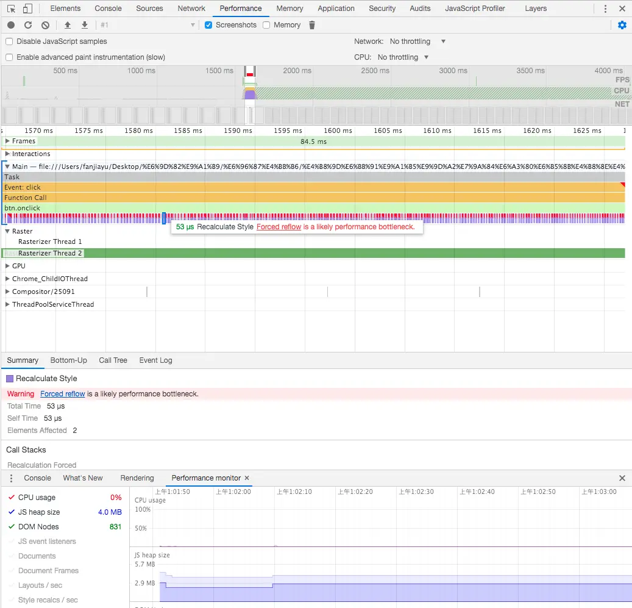Select the inspect element picker icon
This screenshot has width=632, height=608.
[11, 9]
